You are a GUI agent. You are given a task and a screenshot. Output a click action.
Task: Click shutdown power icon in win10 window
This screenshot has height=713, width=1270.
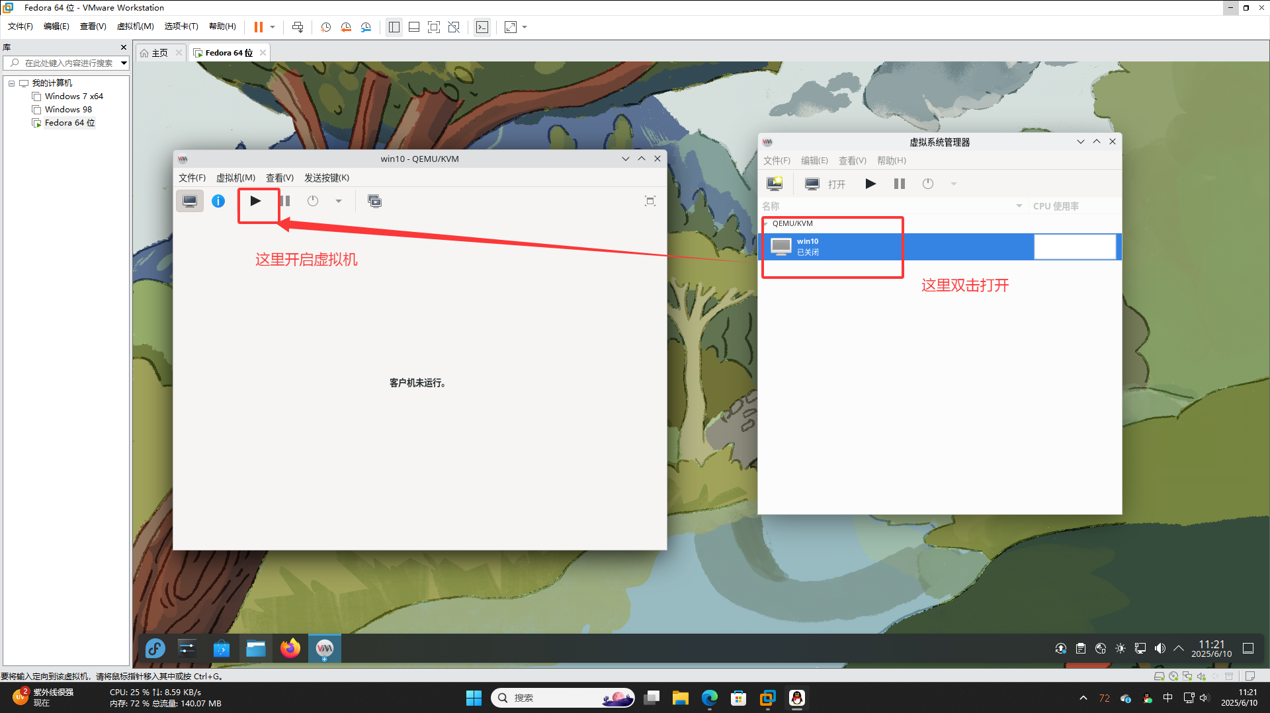point(313,201)
